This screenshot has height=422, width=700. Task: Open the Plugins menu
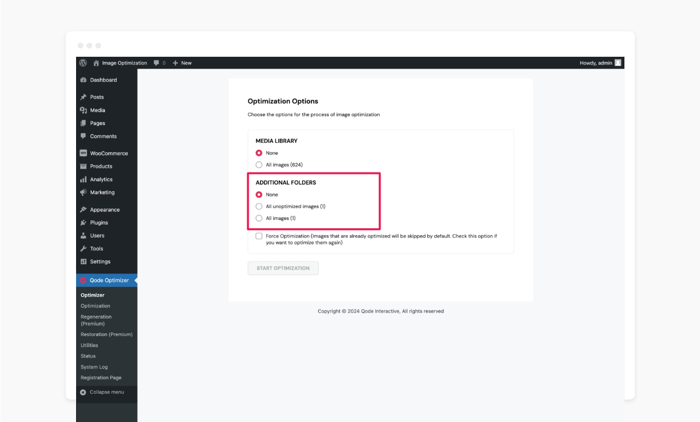99,222
